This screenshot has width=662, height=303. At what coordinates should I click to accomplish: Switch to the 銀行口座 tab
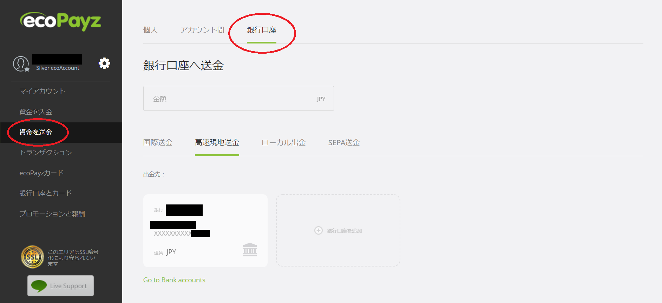[x=262, y=30]
